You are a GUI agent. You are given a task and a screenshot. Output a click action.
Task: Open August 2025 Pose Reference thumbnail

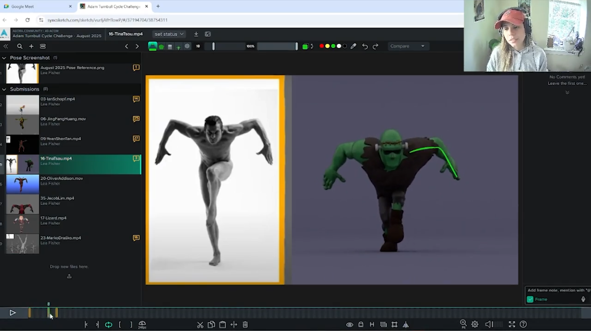(22, 73)
